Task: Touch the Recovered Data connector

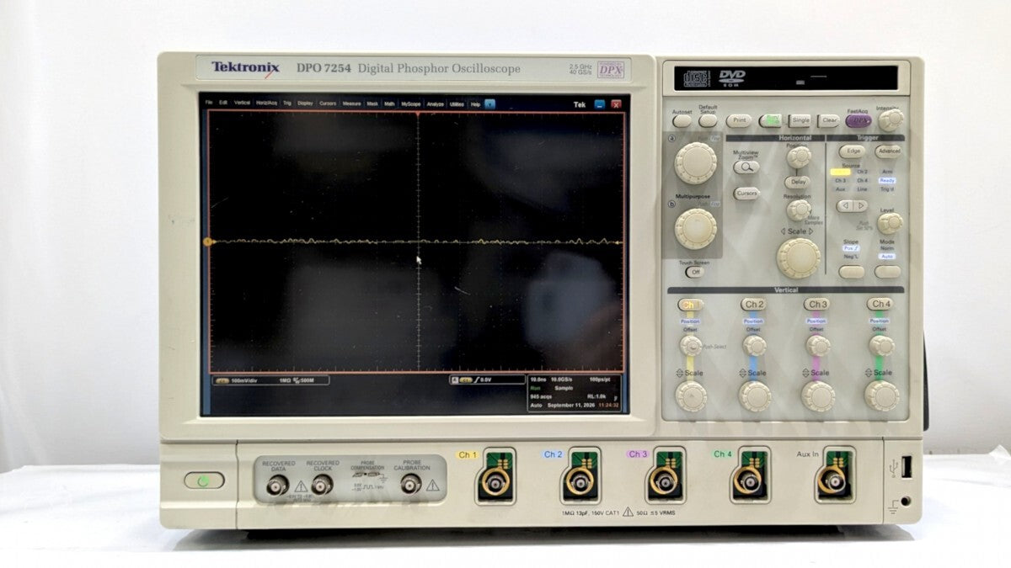Action: (277, 485)
